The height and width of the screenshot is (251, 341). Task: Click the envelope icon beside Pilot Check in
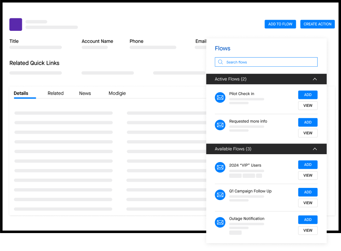pyautogui.click(x=220, y=97)
